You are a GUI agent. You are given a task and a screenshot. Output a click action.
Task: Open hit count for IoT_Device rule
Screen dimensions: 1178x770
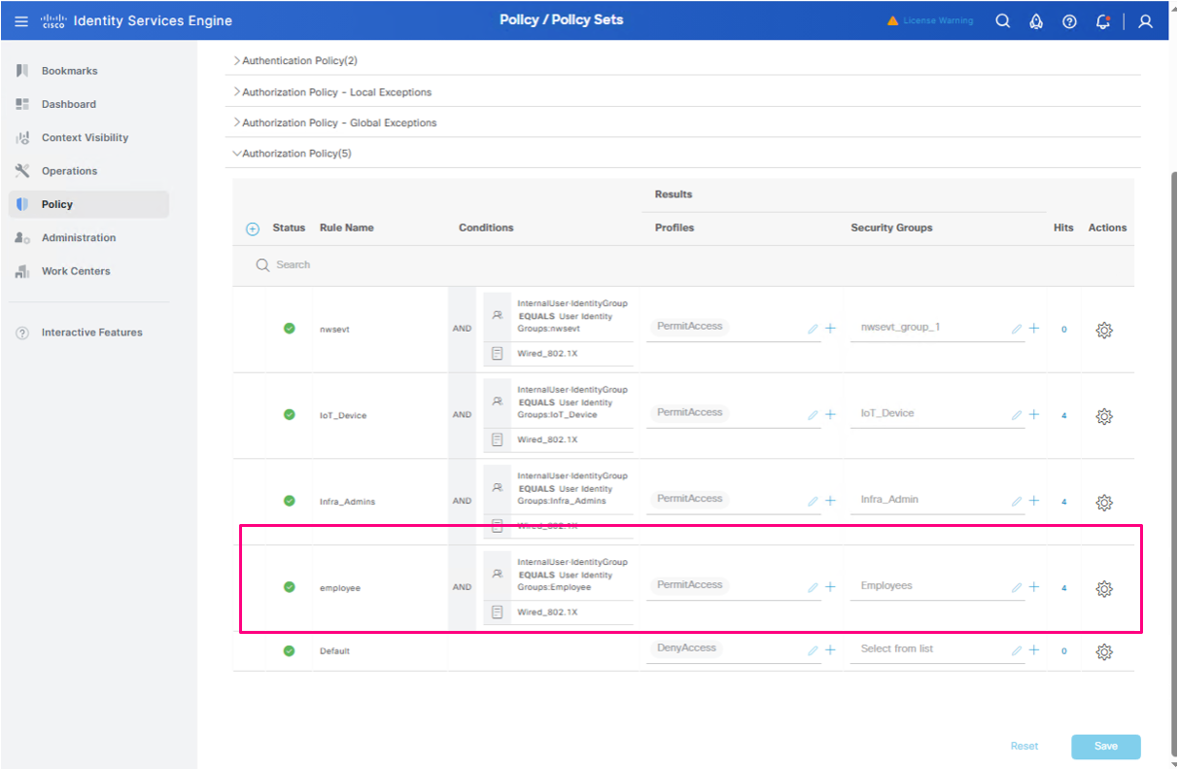pyautogui.click(x=1063, y=416)
